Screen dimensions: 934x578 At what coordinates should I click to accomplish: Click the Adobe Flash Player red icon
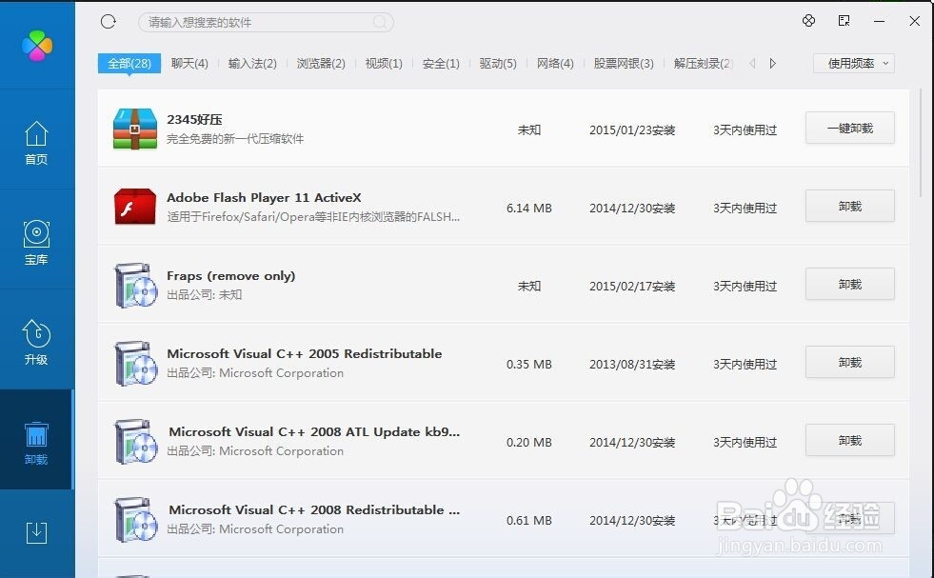(x=135, y=207)
